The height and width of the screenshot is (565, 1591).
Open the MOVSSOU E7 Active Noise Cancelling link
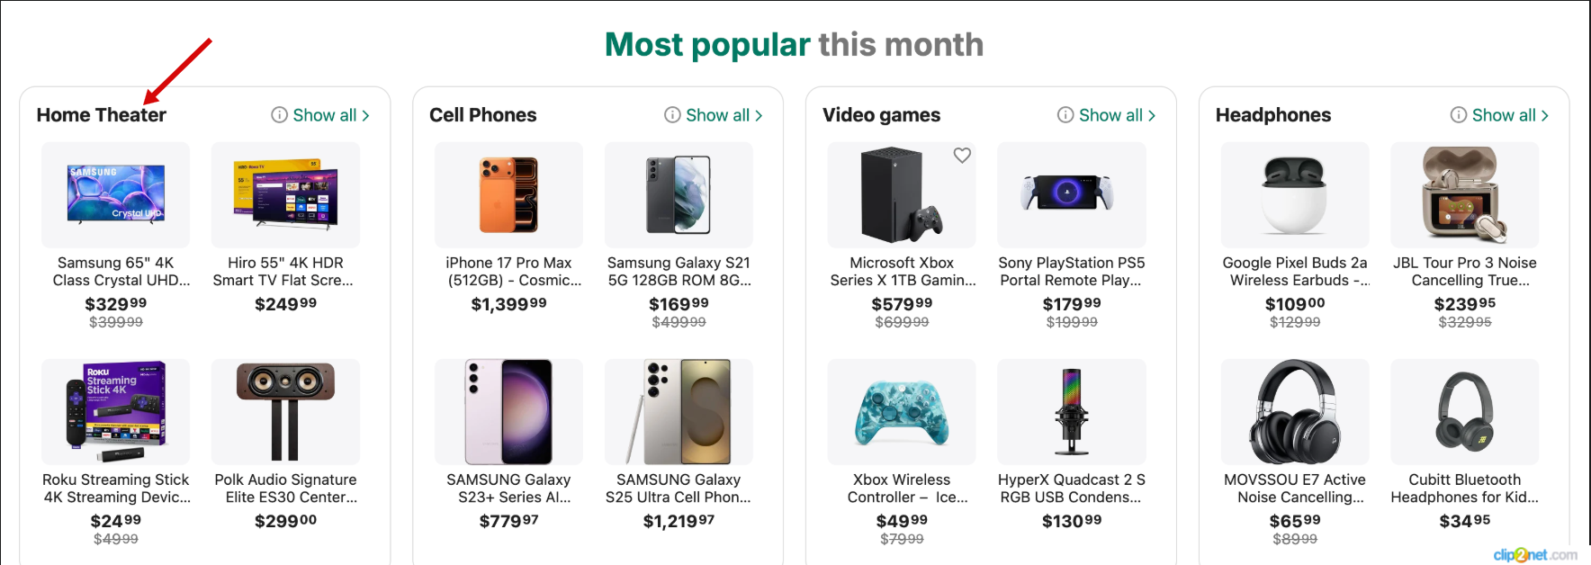(x=1294, y=489)
